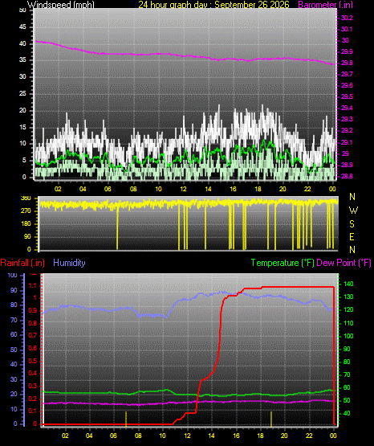Select the 270 wind direction axis label
This screenshot has height=446, width=374.
click(26, 211)
